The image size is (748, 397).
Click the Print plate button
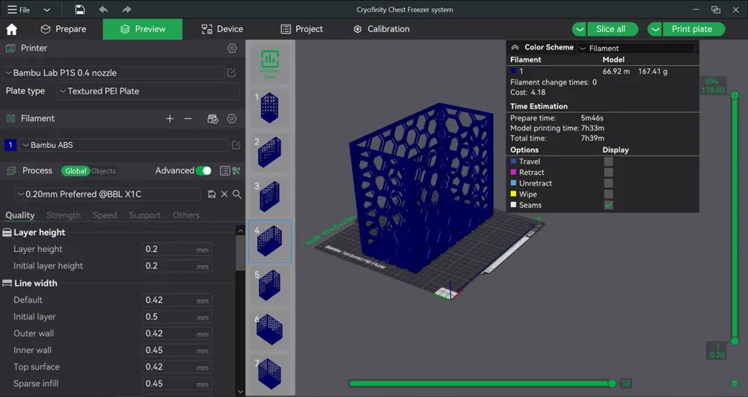[693, 29]
